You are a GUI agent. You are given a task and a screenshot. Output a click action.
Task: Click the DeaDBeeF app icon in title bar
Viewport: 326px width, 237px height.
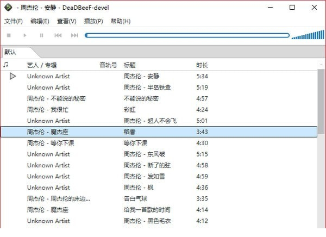tap(8, 8)
